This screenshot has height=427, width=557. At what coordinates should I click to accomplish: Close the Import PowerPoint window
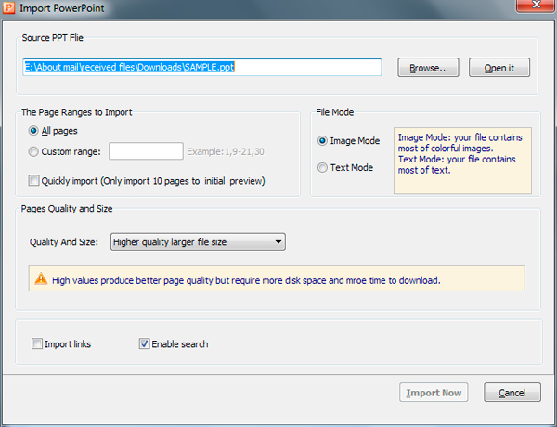pos(536,6)
